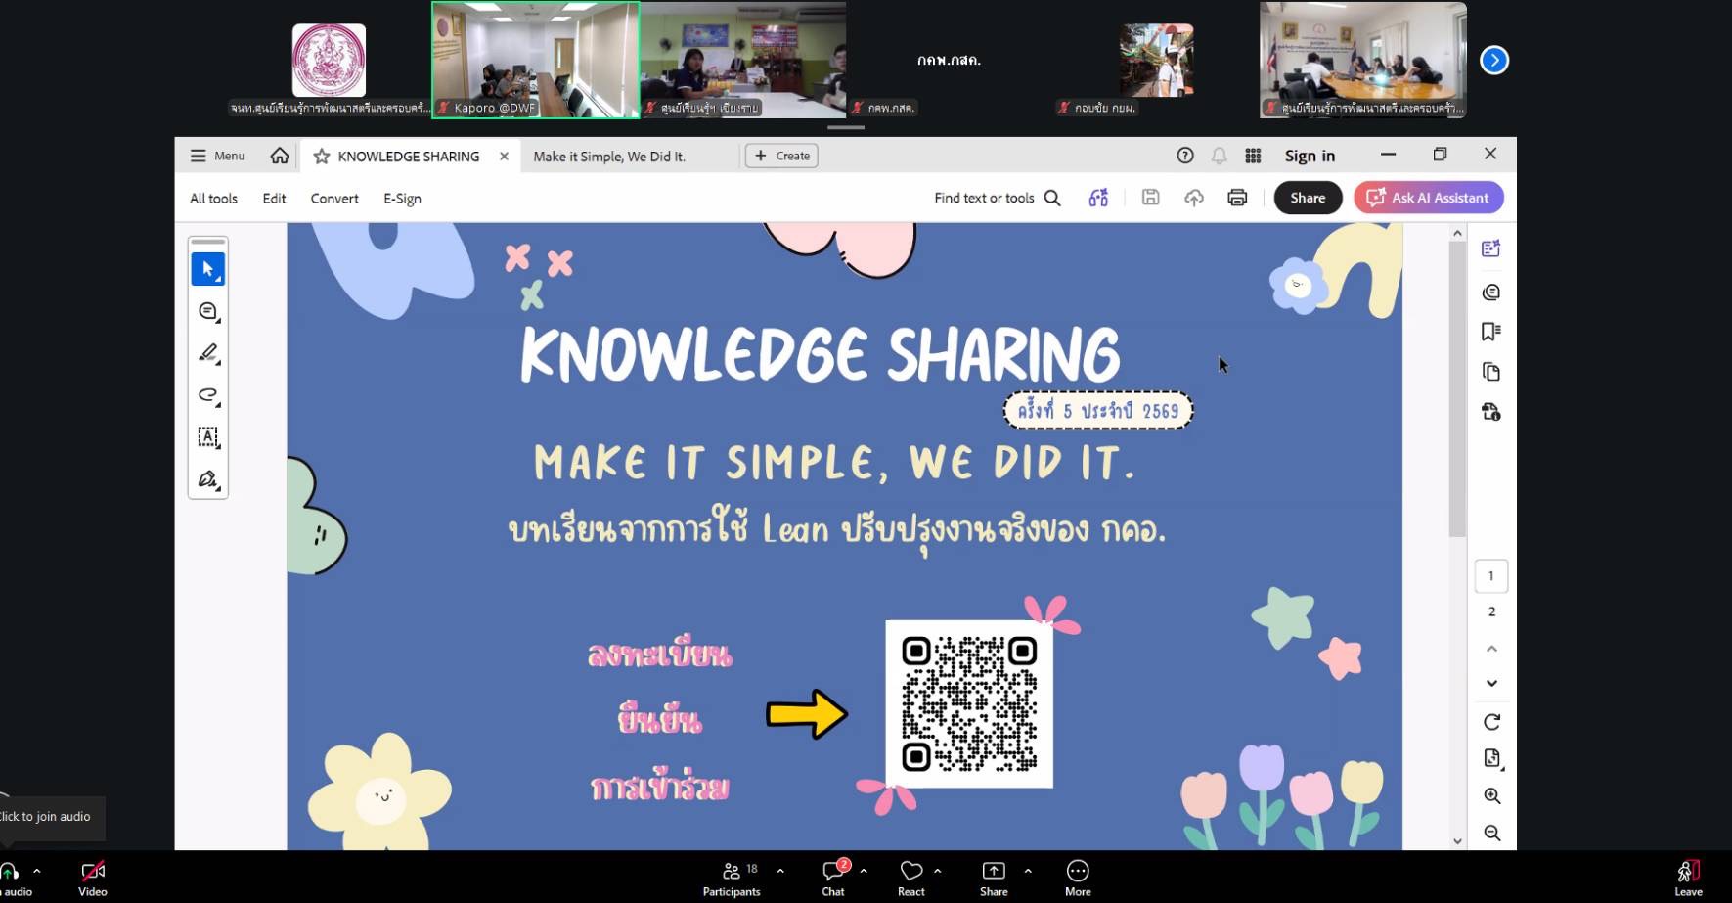
Task: Activate the freehand Draw tool
Action: coord(207,395)
